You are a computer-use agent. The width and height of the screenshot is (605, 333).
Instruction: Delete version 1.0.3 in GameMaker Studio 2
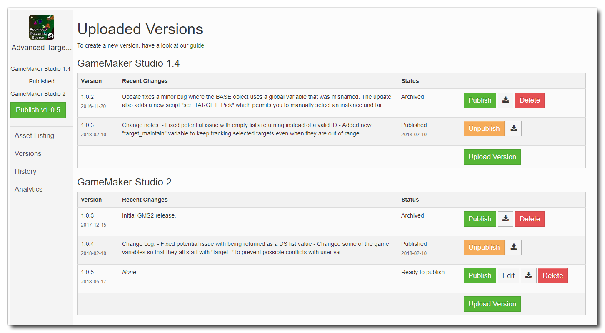[x=530, y=219]
